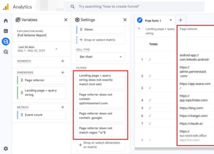Image resolution: width=214 pixels, height=154 pixels.
Task: Edit the optimizesmart.com referrer filter
Action: click(x=101, y=99)
